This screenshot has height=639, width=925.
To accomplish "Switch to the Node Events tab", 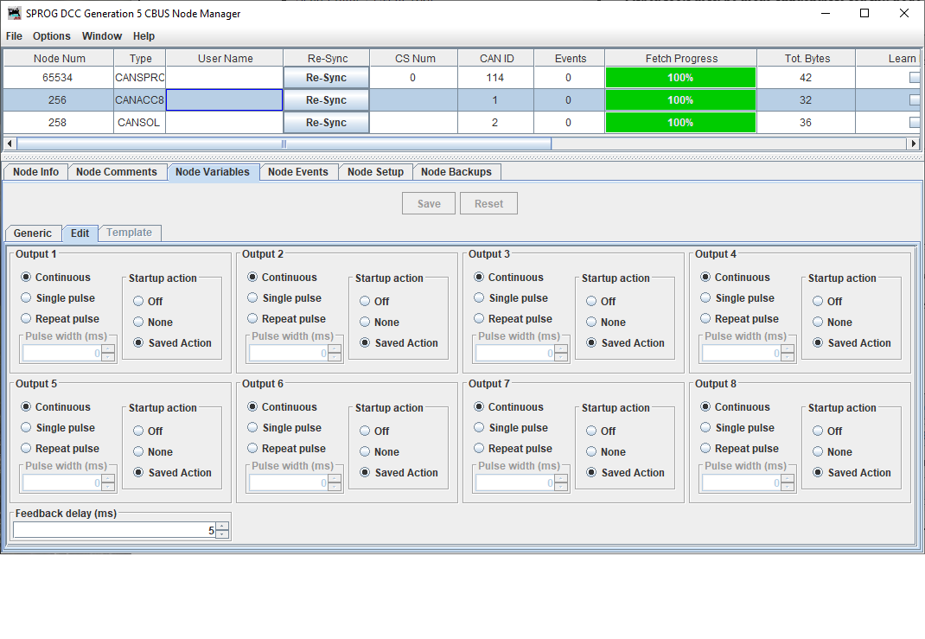I will [299, 171].
